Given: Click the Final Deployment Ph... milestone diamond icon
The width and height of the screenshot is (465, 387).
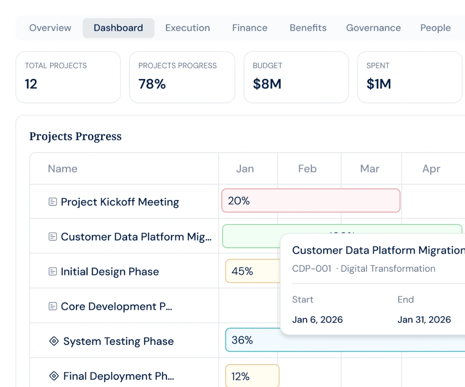Looking at the screenshot, I should point(54,376).
